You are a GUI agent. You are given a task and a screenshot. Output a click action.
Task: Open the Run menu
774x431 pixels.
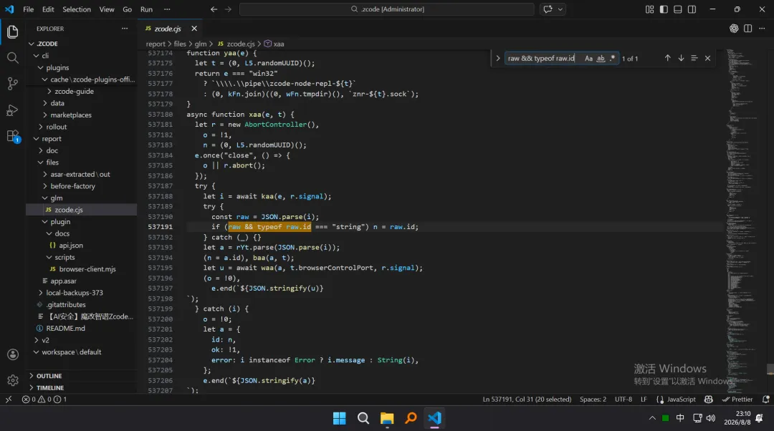146,9
